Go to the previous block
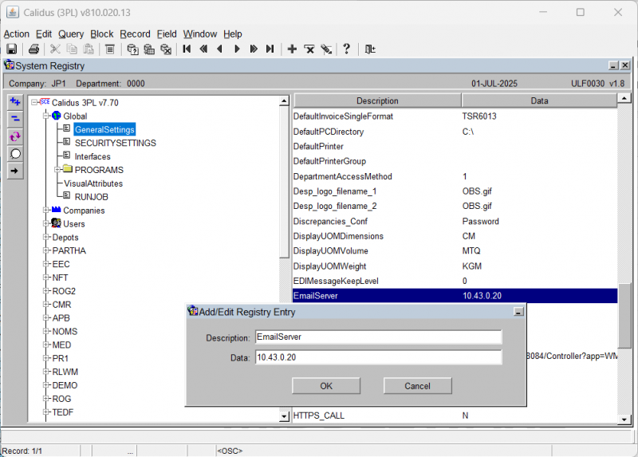Viewport: 638px width, 457px height. (203, 49)
